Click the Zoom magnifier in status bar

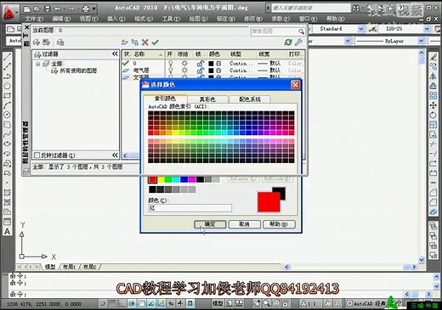pyautogui.click(x=266, y=303)
